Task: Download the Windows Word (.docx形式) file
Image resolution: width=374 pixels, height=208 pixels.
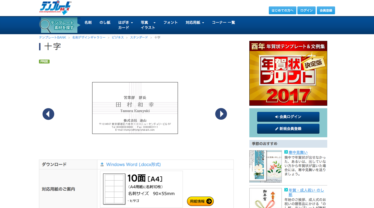Action: tap(133, 164)
